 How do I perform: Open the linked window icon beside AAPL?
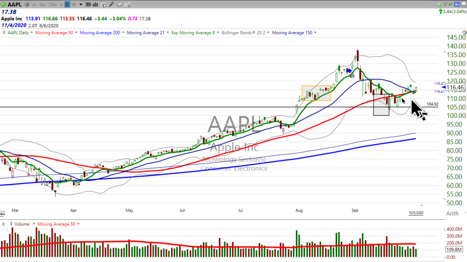tap(27, 4)
